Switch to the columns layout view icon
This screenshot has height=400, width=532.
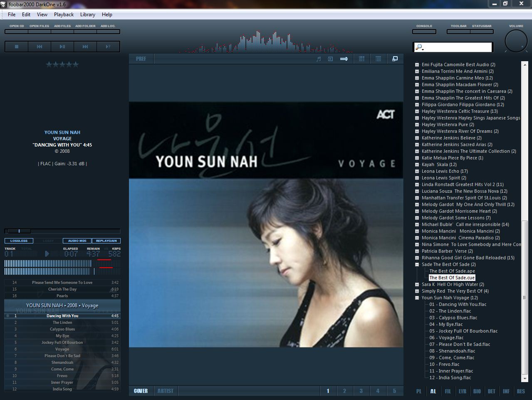361,59
